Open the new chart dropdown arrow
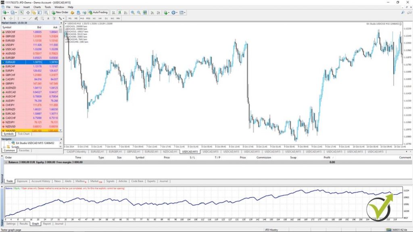Viewport: 413px width, 232px height. coord(8,12)
